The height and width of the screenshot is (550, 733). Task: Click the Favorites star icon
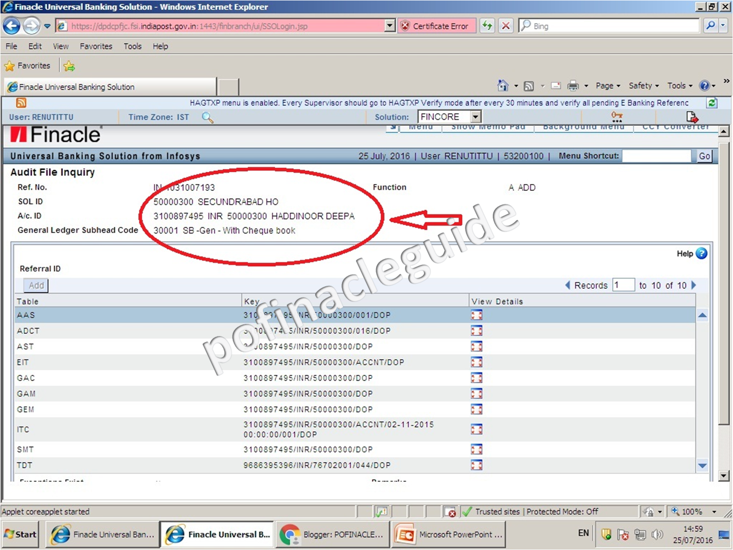(10, 65)
